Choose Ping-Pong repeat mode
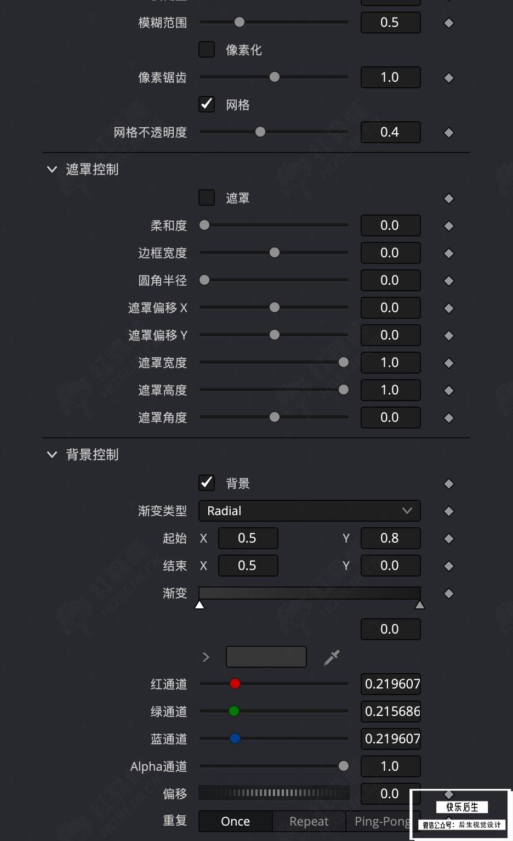 (x=383, y=821)
